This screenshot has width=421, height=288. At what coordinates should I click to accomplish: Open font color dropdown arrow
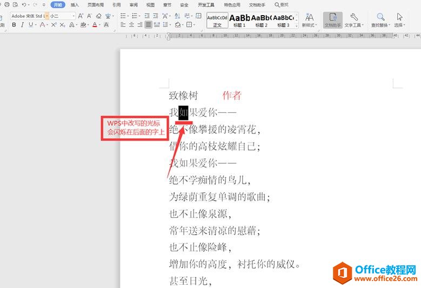[x=99, y=25]
